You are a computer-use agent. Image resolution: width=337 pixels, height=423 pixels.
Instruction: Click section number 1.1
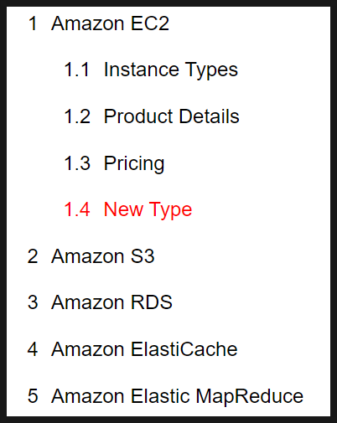[x=77, y=70]
